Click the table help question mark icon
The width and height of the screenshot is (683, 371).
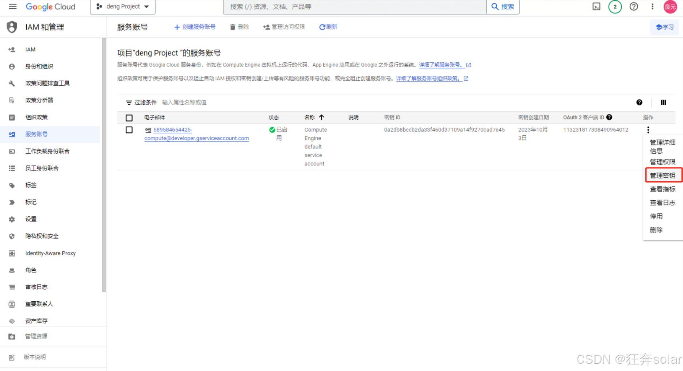(639, 103)
